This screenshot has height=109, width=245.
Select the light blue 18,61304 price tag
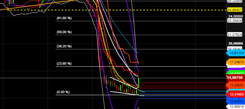click(236, 53)
